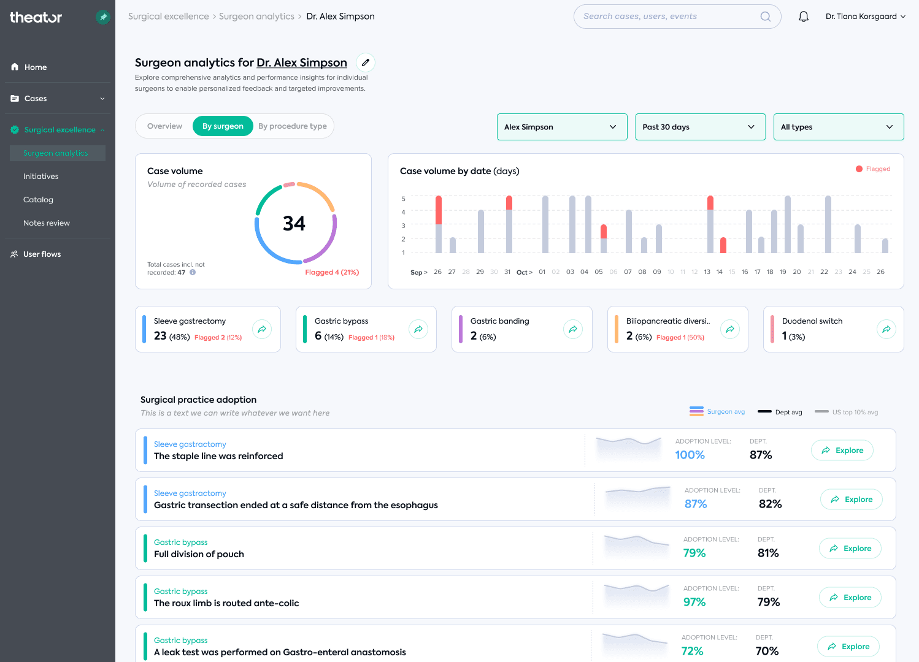Edit surgeon name with pencil icon

[366, 63]
